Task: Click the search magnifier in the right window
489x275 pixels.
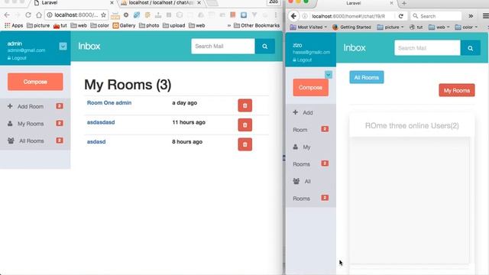Action: coord(471,48)
